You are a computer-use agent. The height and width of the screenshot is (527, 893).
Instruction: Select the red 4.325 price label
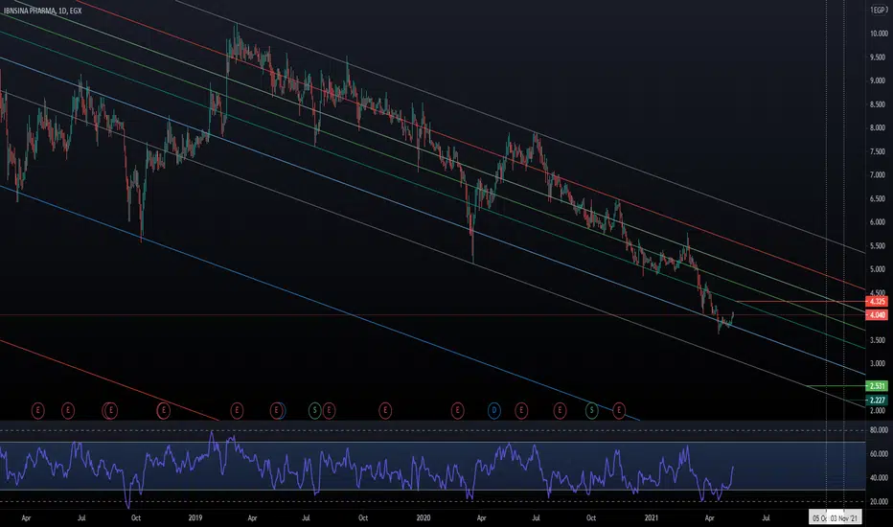[x=877, y=302]
